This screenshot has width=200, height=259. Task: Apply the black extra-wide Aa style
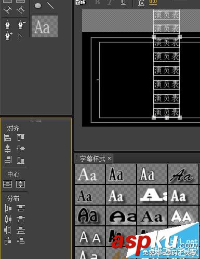click(x=121, y=215)
